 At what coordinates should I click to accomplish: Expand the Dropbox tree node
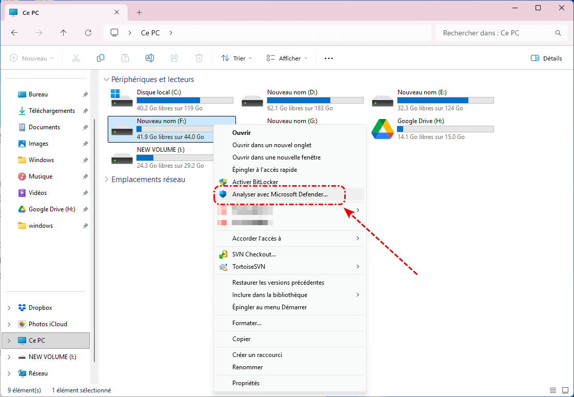click(x=9, y=308)
